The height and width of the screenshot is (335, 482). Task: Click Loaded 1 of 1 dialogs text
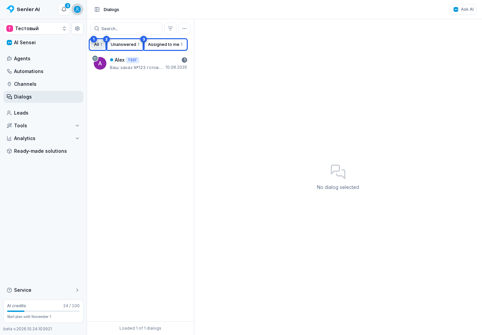pyautogui.click(x=140, y=328)
